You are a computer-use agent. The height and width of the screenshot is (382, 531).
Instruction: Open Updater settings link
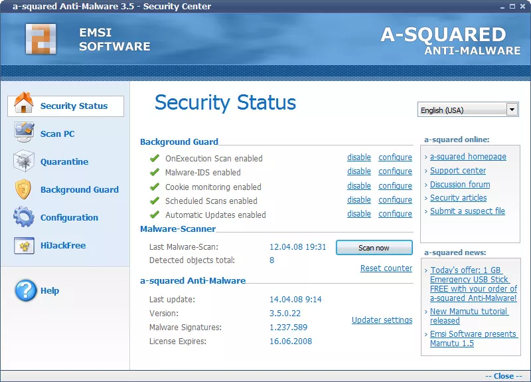point(382,320)
